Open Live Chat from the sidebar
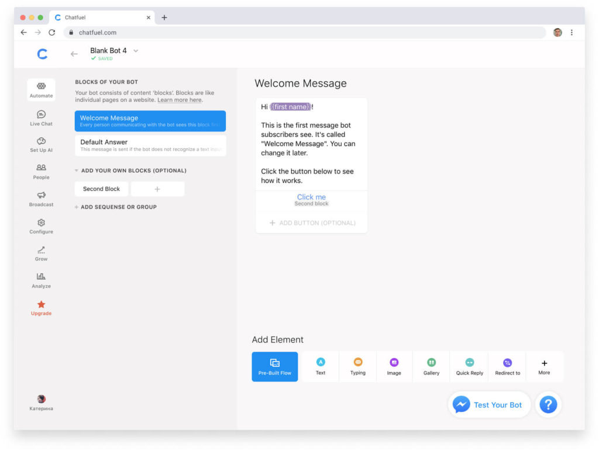The image size is (599, 451). 42,118
